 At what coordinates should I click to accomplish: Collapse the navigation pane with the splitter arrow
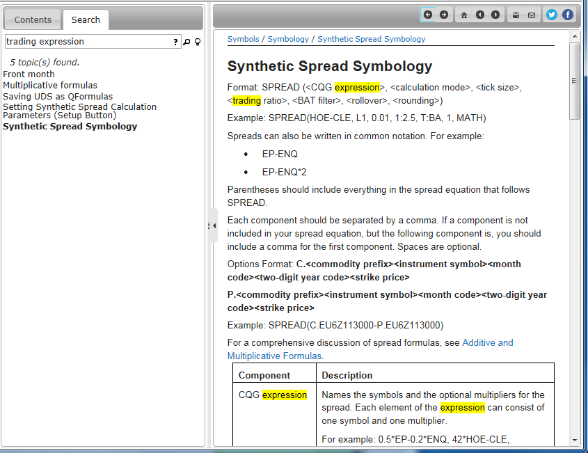214,225
